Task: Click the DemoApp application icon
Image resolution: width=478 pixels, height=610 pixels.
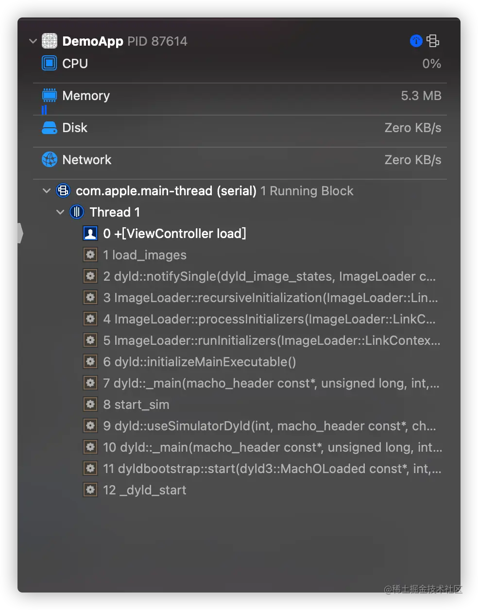Action: coord(50,41)
